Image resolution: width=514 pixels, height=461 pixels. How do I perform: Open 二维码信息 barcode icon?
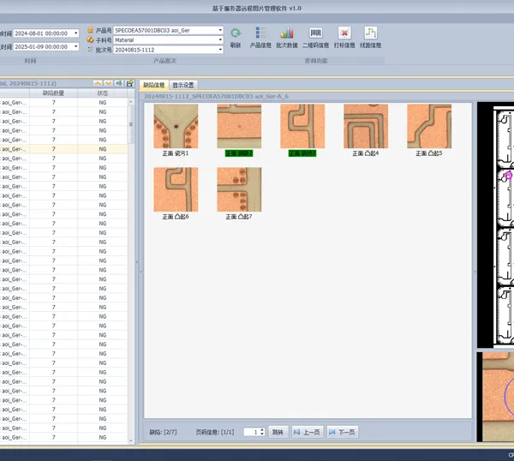click(x=315, y=38)
